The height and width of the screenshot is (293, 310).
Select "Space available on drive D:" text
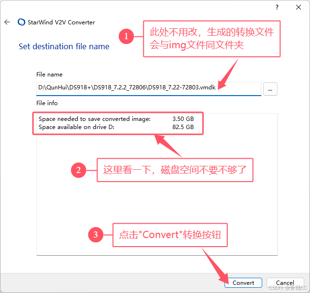tap(76, 127)
